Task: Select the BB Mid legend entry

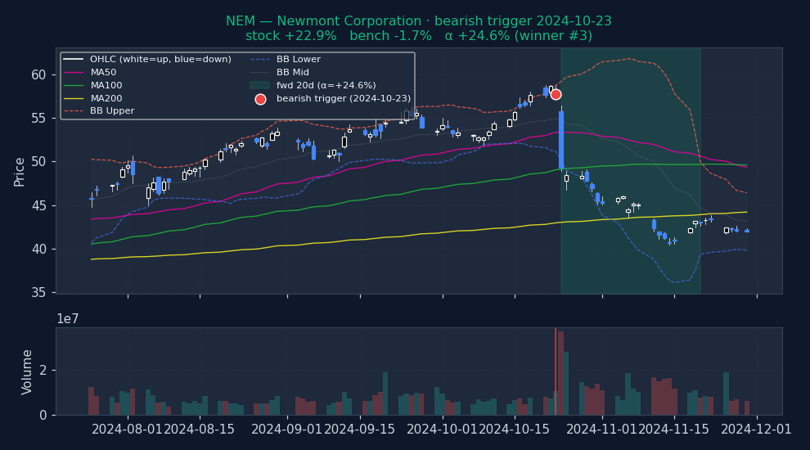Action: pyautogui.click(x=293, y=72)
